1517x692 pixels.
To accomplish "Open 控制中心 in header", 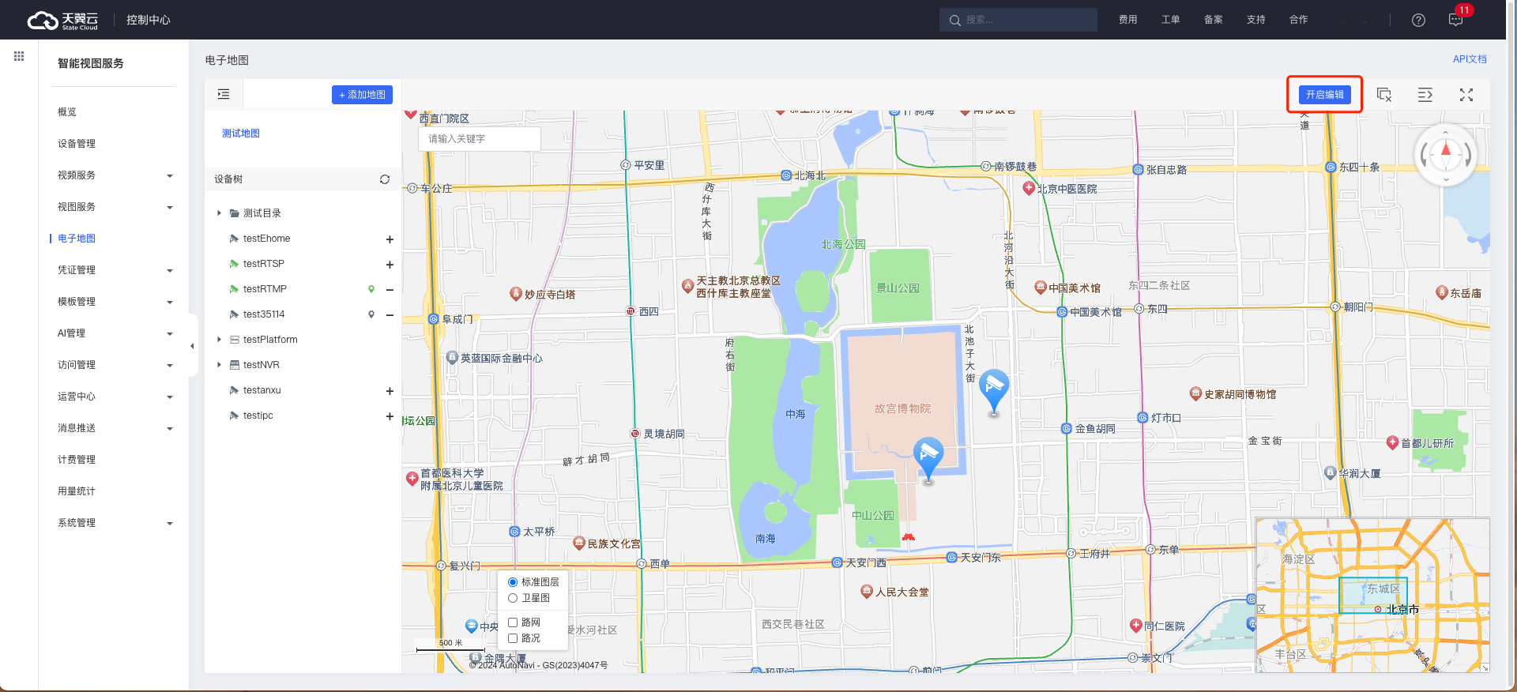I will click(149, 20).
